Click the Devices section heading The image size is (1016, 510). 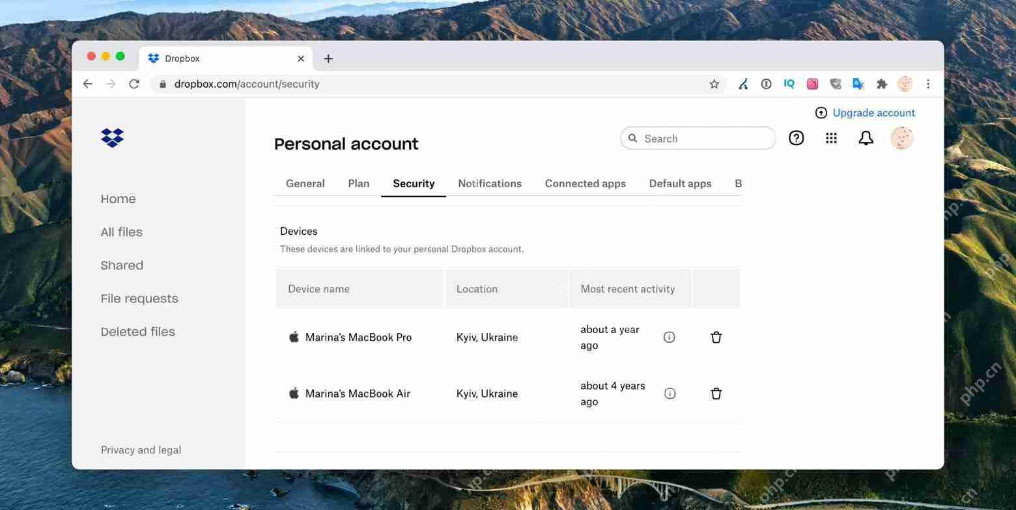(298, 231)
